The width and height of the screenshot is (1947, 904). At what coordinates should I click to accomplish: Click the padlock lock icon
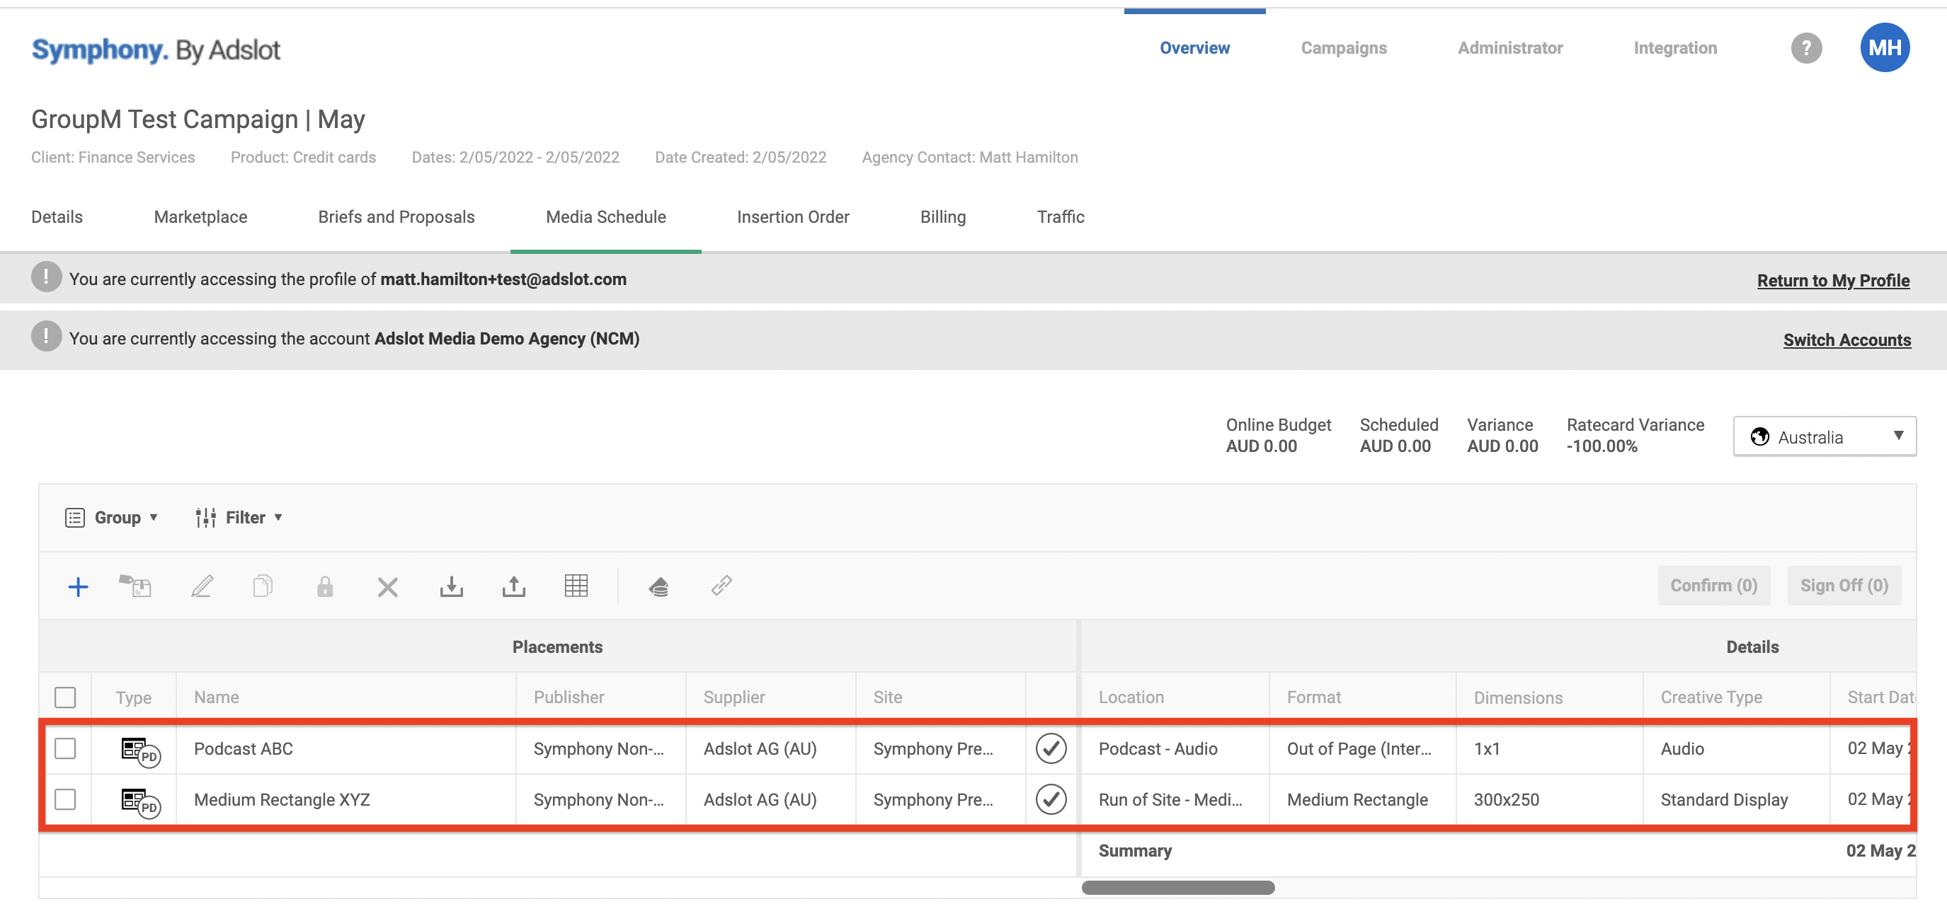325,586
